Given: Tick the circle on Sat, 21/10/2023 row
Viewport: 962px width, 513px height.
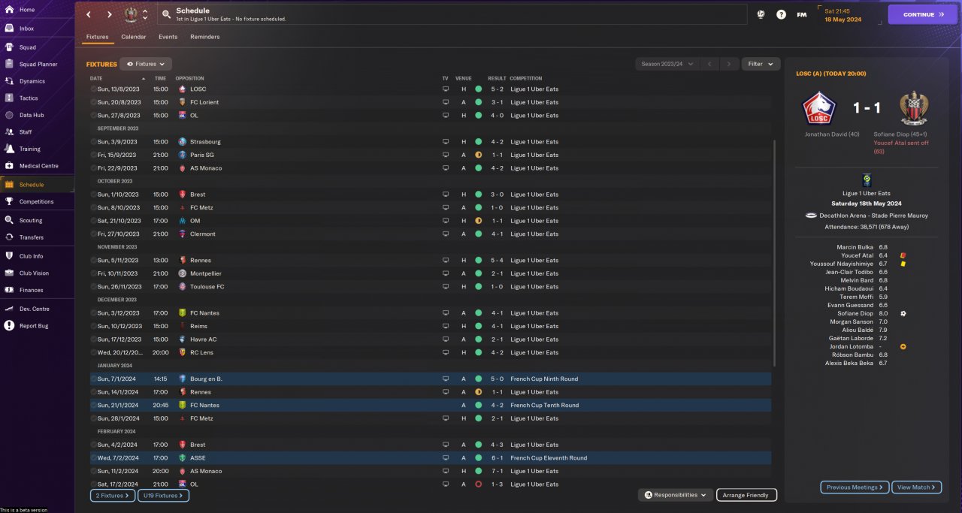Looking at the screenshot, I should (x=94, y=221).
